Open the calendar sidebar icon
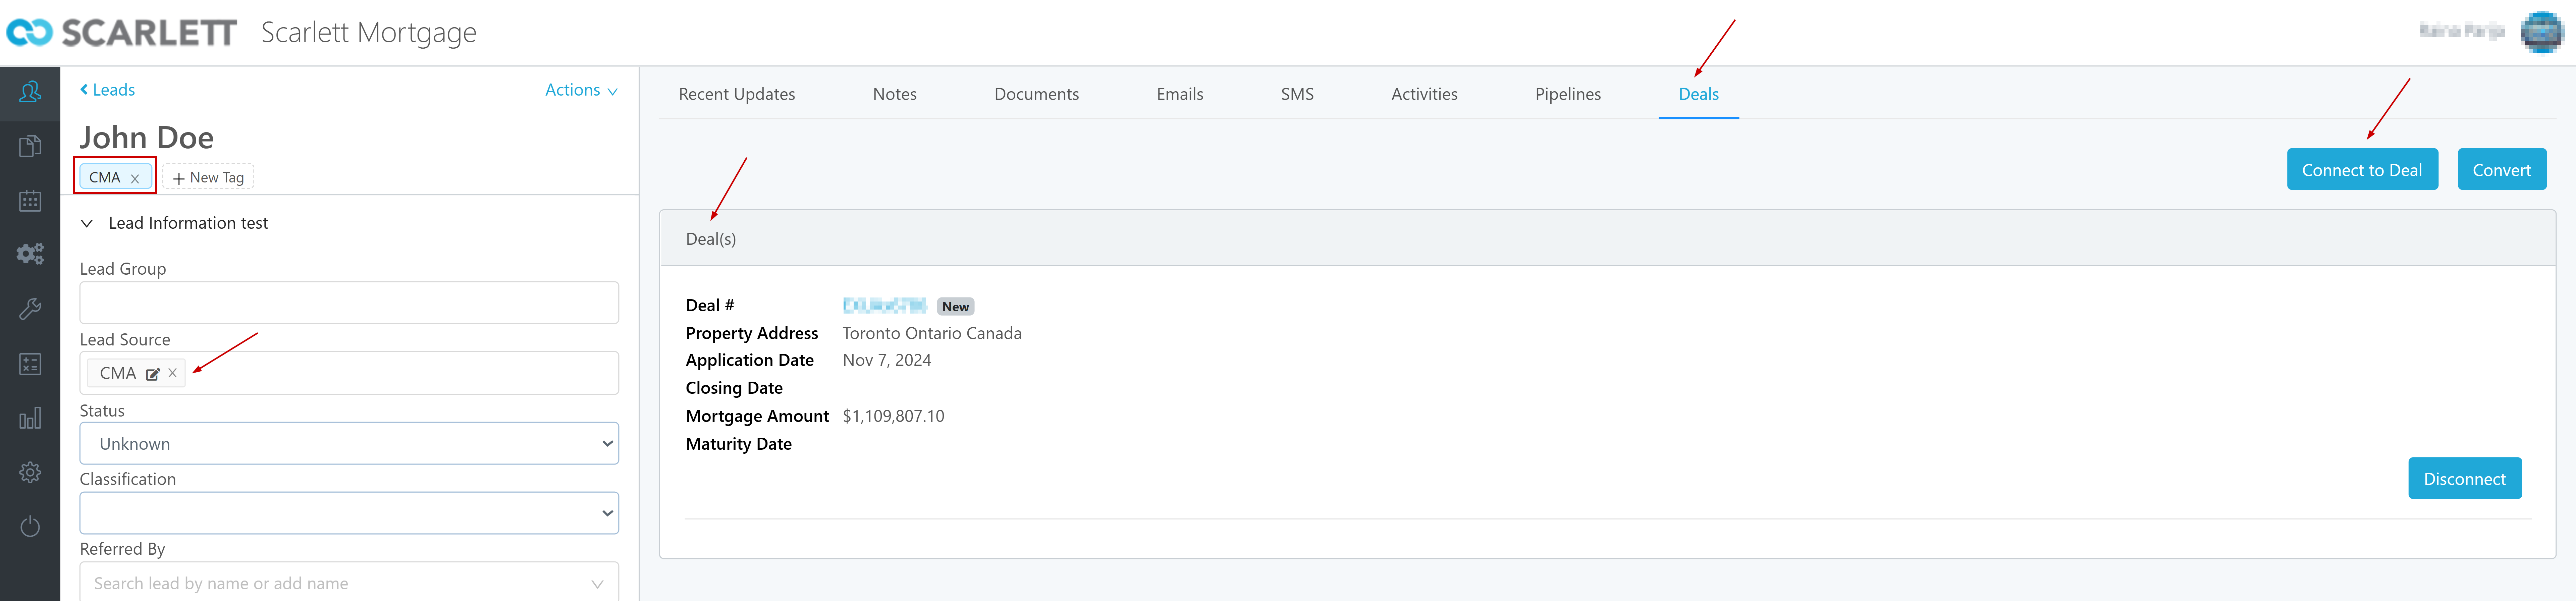Viewport: 2576px width, 601px height. pos(30,200)
